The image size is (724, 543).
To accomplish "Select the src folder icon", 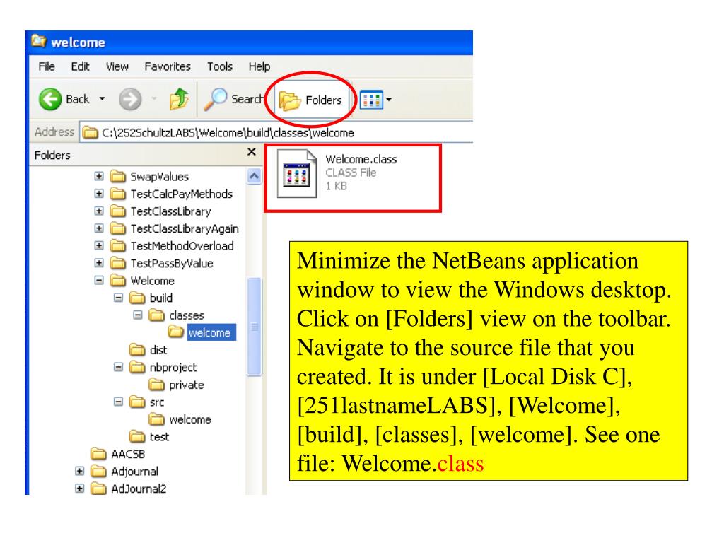I will (137, 402).
